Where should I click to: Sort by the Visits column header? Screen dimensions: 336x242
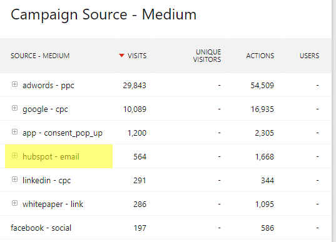(137, 56)
